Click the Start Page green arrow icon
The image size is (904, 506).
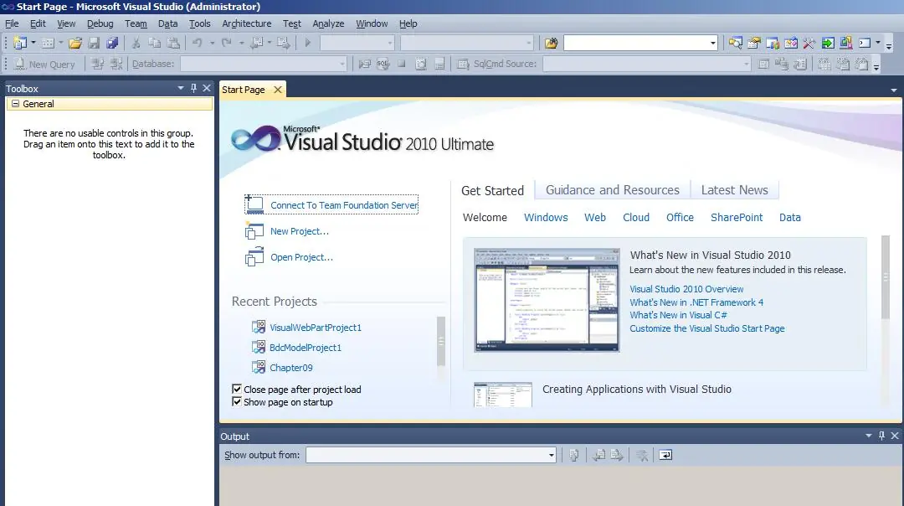(x=828, y=43)
